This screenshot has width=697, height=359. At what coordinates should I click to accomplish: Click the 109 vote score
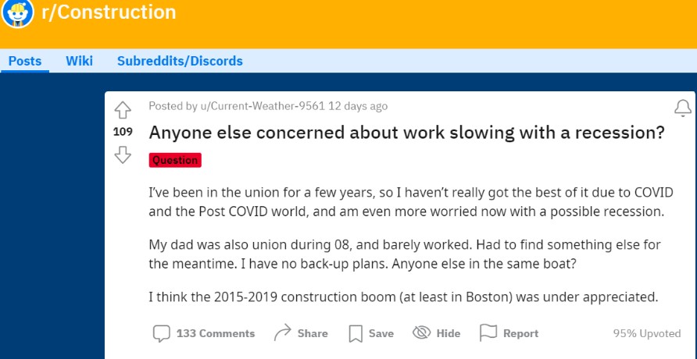click(123, 132)
